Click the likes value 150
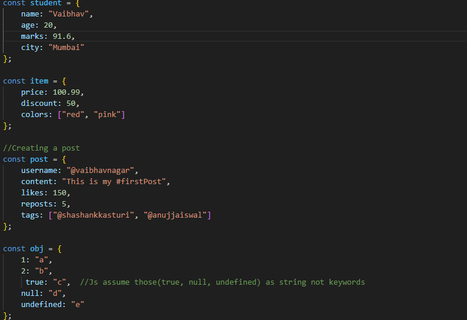467x320 pixels. (x=59, y=193)
